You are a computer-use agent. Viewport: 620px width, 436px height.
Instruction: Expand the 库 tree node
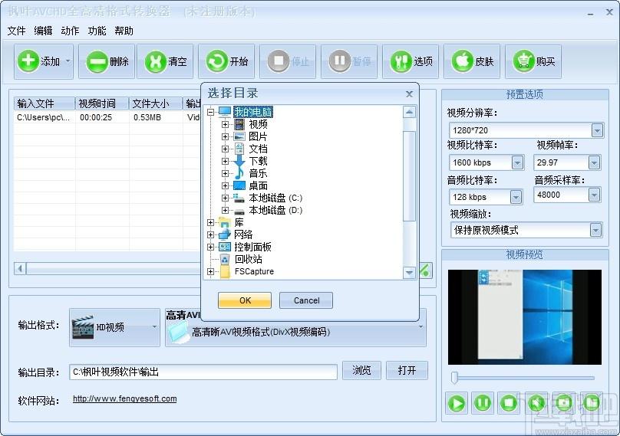[210, 222]
